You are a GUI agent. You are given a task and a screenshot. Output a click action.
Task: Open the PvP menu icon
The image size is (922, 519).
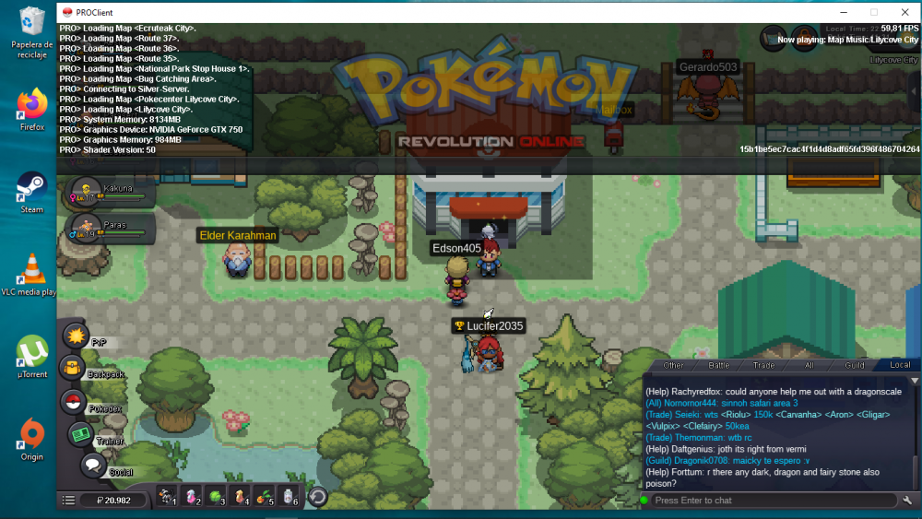(x=75, y=336)
